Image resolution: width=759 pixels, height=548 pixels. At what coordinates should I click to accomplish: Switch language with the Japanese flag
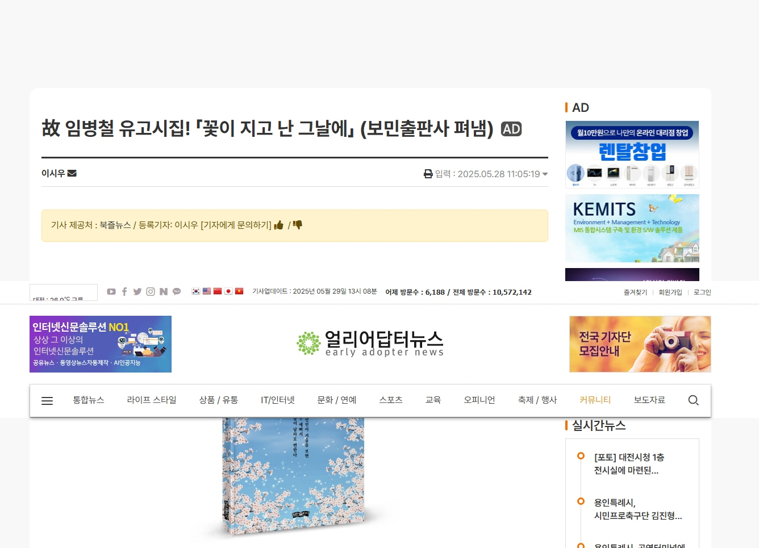(x=228, y=291)
